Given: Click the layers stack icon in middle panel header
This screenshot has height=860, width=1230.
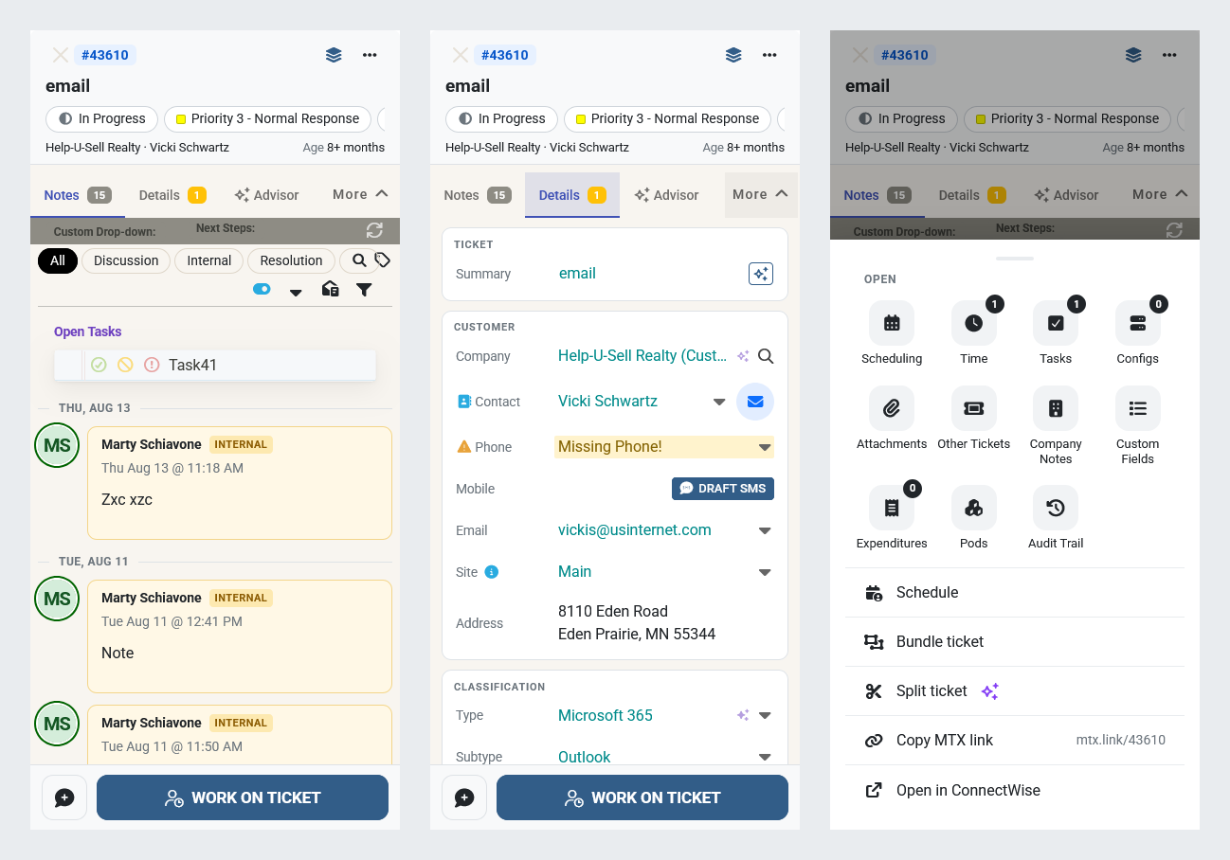Looking at the screenshot, I should [x=733, y=55].
